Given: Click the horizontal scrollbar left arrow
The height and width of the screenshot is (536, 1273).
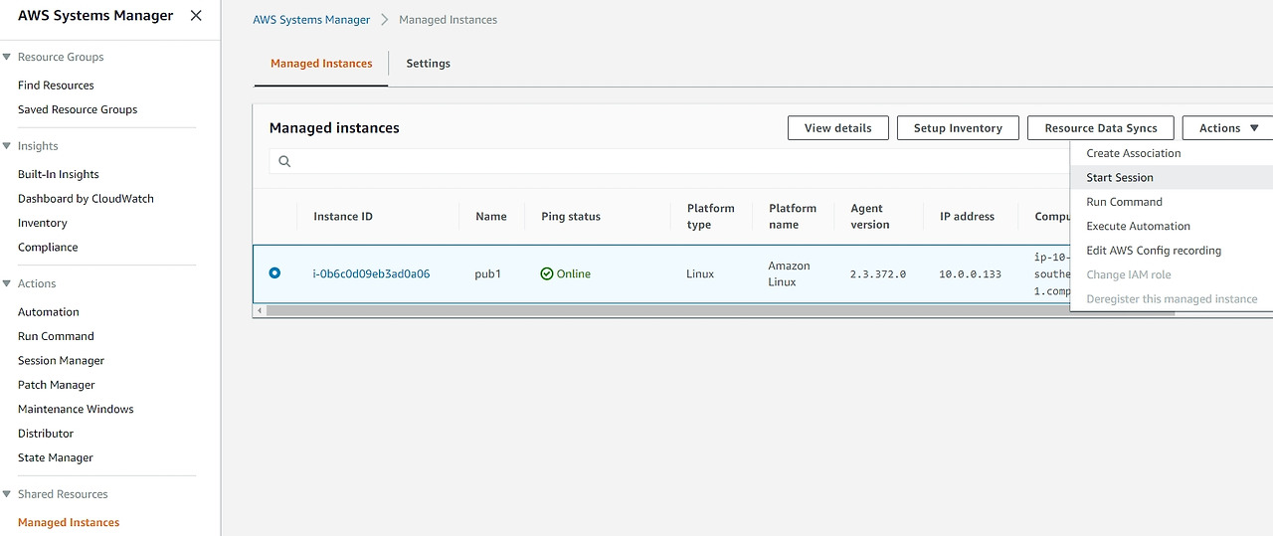Looking at the screenshot, I should click(x=260, y=311).
